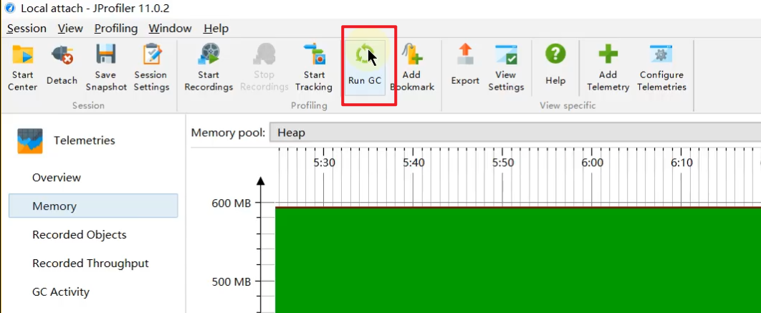The width and height of the screenshot is (761, 313).
Task: Open View Settings
Action: pos(506,68)
